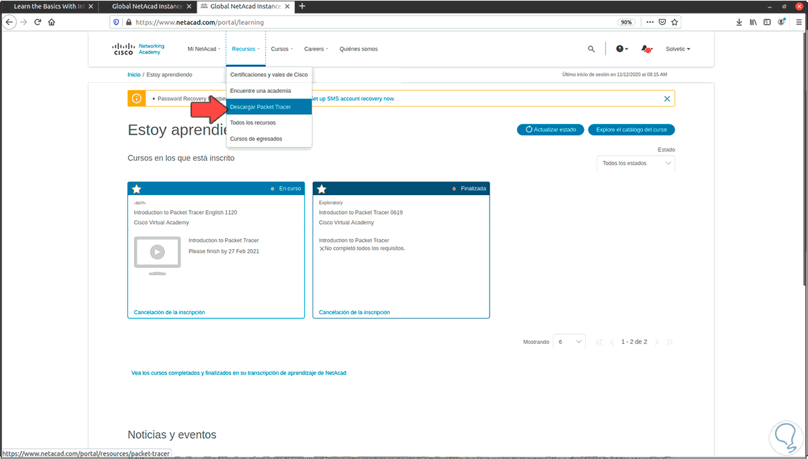Click set up SMS account recovery now link
This screenshot has height=459, width=808.
click(x=352, y=99)
